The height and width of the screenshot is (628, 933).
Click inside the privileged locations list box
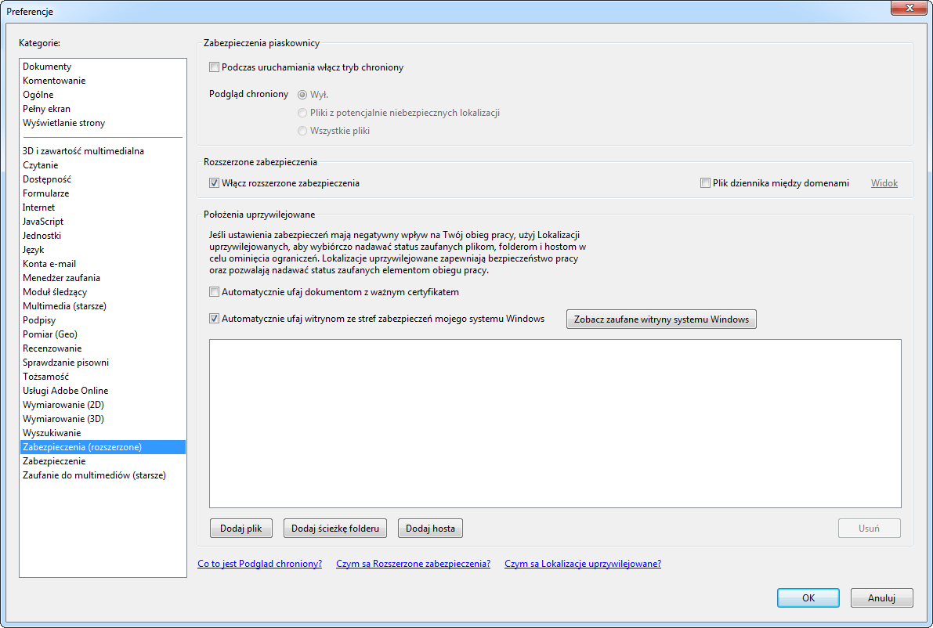pos(555,424)
